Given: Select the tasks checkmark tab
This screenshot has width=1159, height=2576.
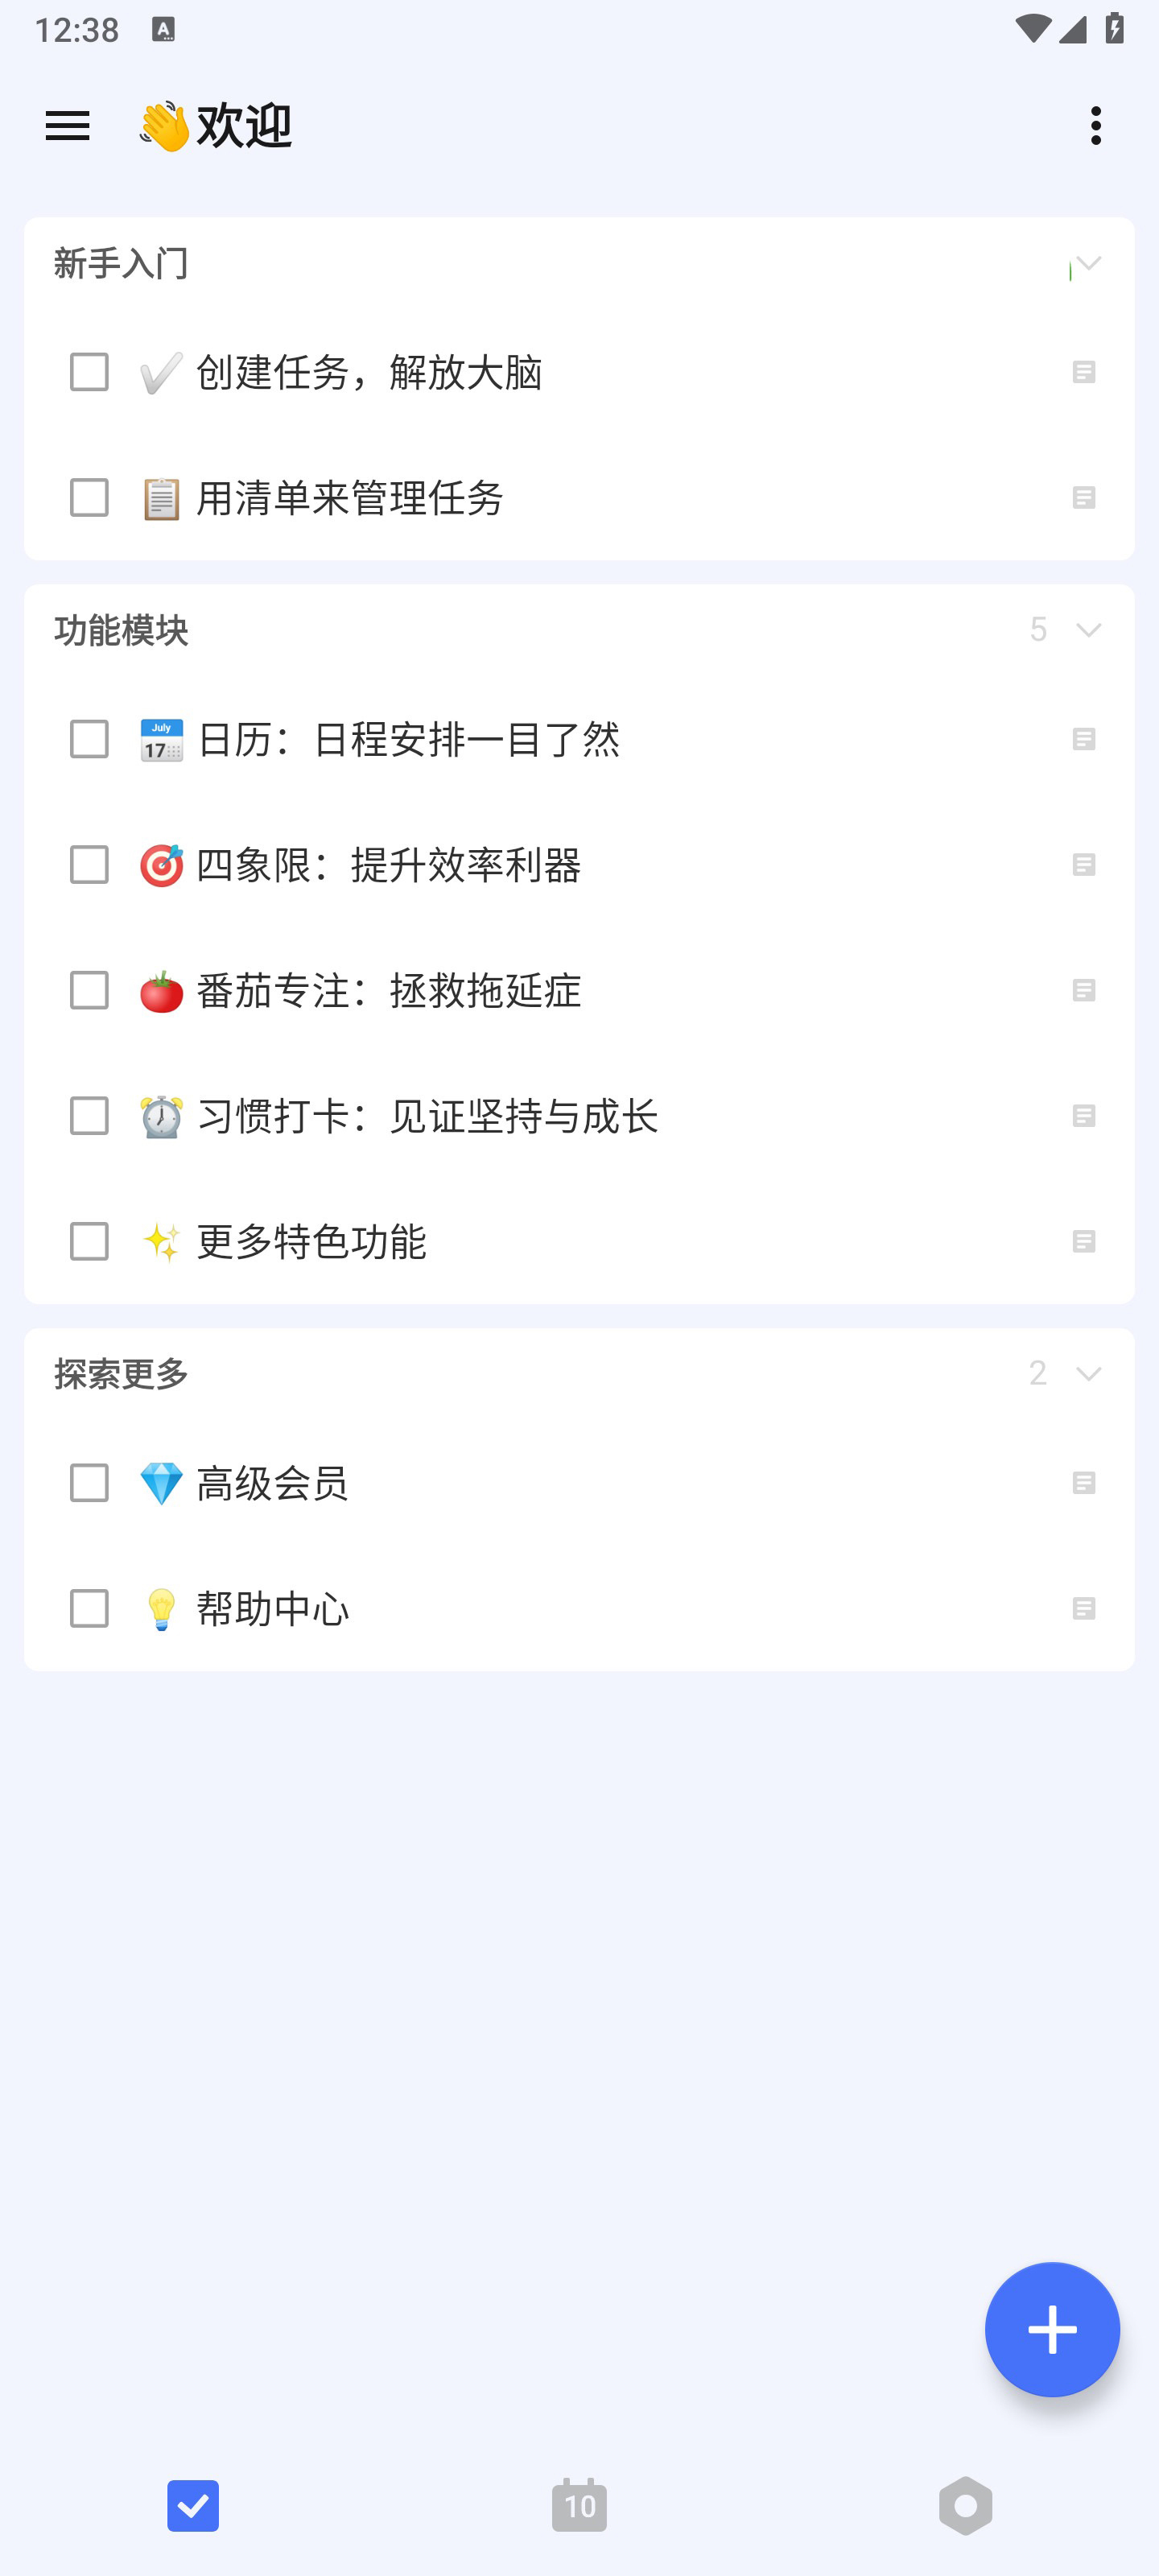Looking at the screenshot, I should pyautogui.click(x=193, y=2505).
